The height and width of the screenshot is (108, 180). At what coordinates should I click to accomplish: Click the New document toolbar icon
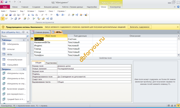3,15
